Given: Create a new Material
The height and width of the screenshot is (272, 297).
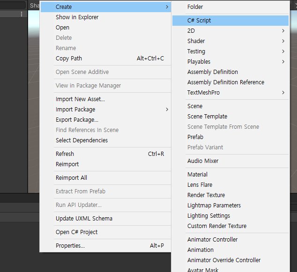Looking at the screenshot, I should point(230,174).
